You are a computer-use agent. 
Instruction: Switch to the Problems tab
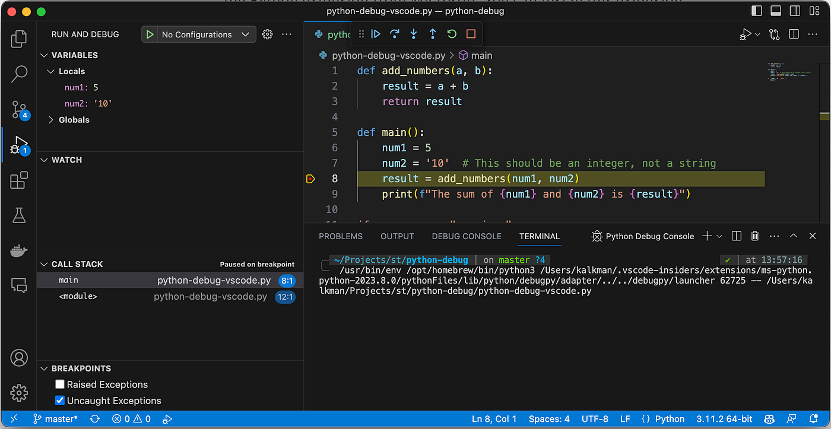pos(341,236)
